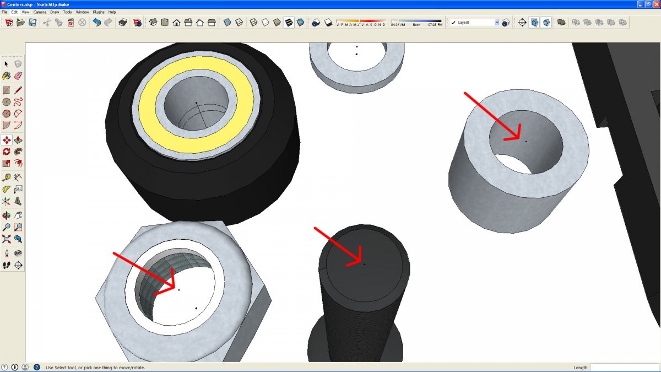The width and height of the screenshot is (661, 372).
Task: Click the Length measurements input box
Action: 624,368
